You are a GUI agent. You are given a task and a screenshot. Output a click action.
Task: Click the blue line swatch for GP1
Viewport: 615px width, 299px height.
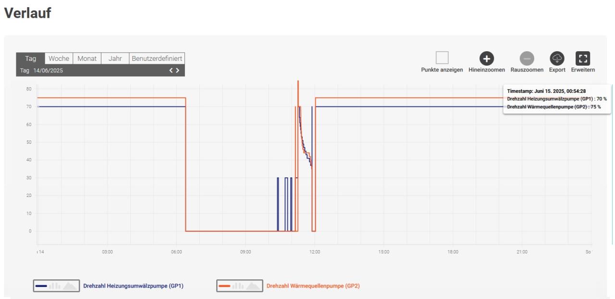pos(41,286)
